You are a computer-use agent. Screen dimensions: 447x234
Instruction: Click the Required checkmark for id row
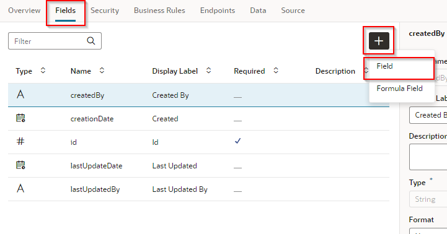pyautogui.click(x=237, y=141)
